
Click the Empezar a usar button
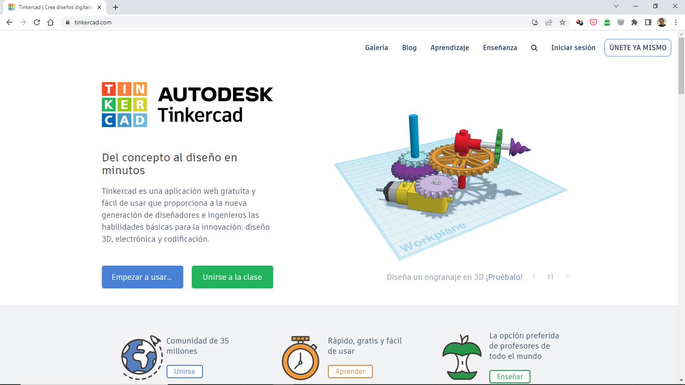pos(143,277)
